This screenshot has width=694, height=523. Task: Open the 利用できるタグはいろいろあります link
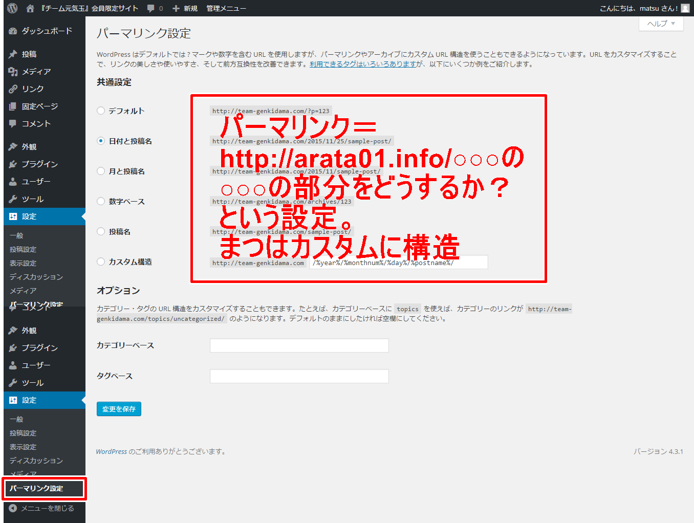point(363,64)
